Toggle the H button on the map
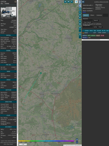 coord(68,2)
